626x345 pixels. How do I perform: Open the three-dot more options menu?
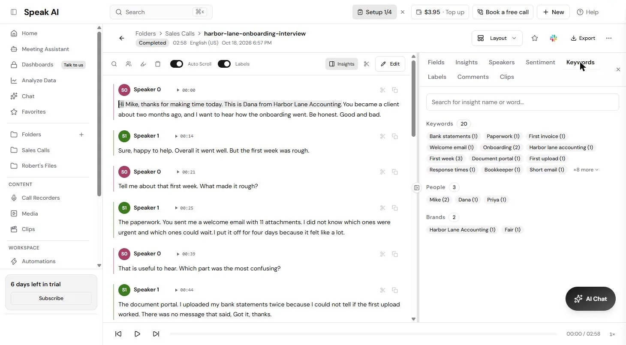(x=609, y=38)
